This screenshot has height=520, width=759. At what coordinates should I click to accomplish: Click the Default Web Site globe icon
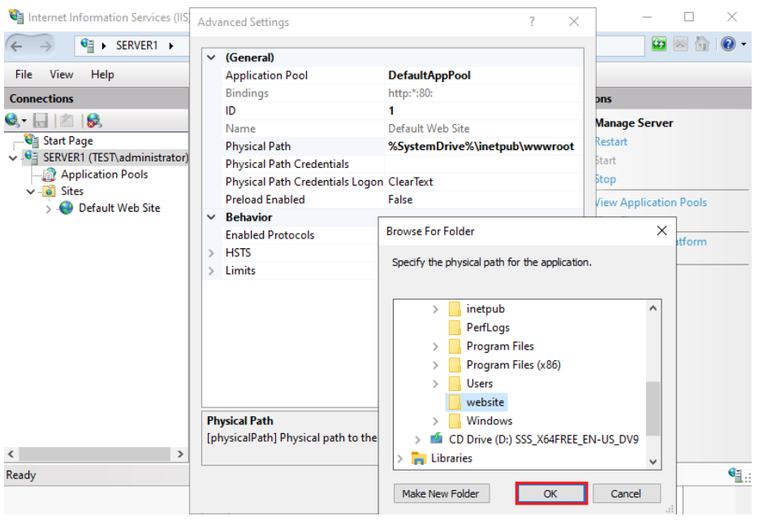67,208
